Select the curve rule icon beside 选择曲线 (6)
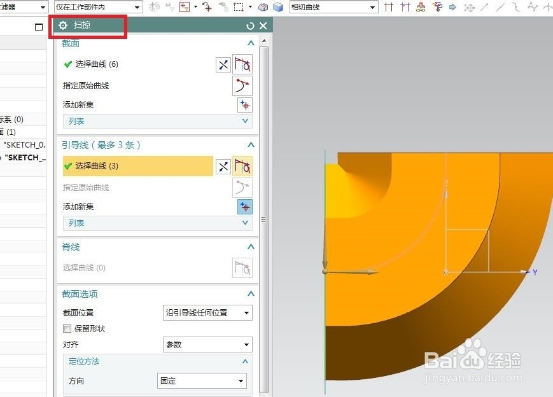The image size is (553, 397). pos(242,64)
